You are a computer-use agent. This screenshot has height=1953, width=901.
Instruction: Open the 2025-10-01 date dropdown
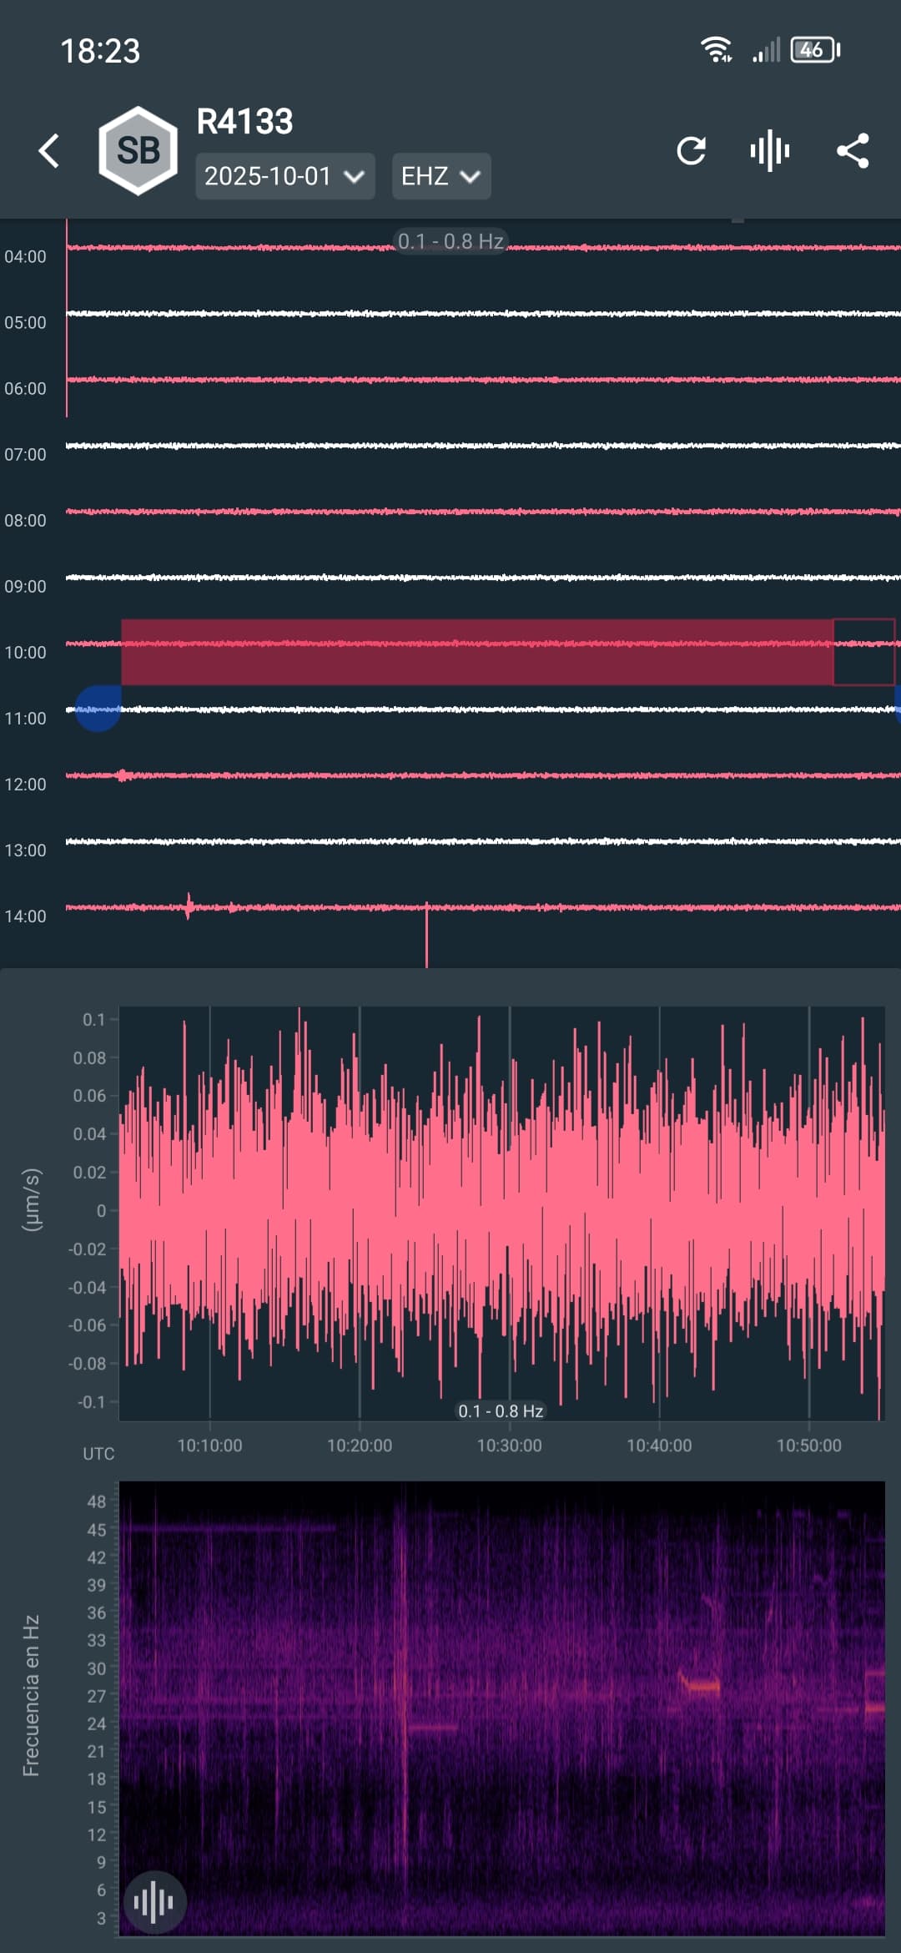pos(284,176)
